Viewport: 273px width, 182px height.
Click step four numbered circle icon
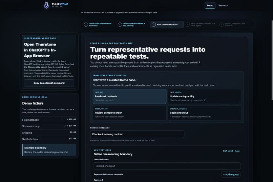pyautogui.click(x=188, y=24)
